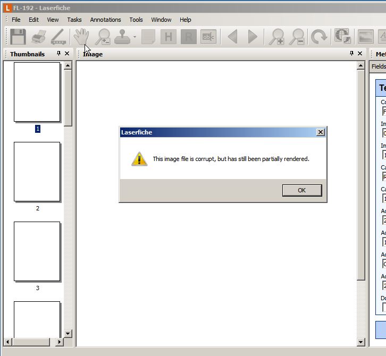Select the Pan hand tool

point(81,37)
